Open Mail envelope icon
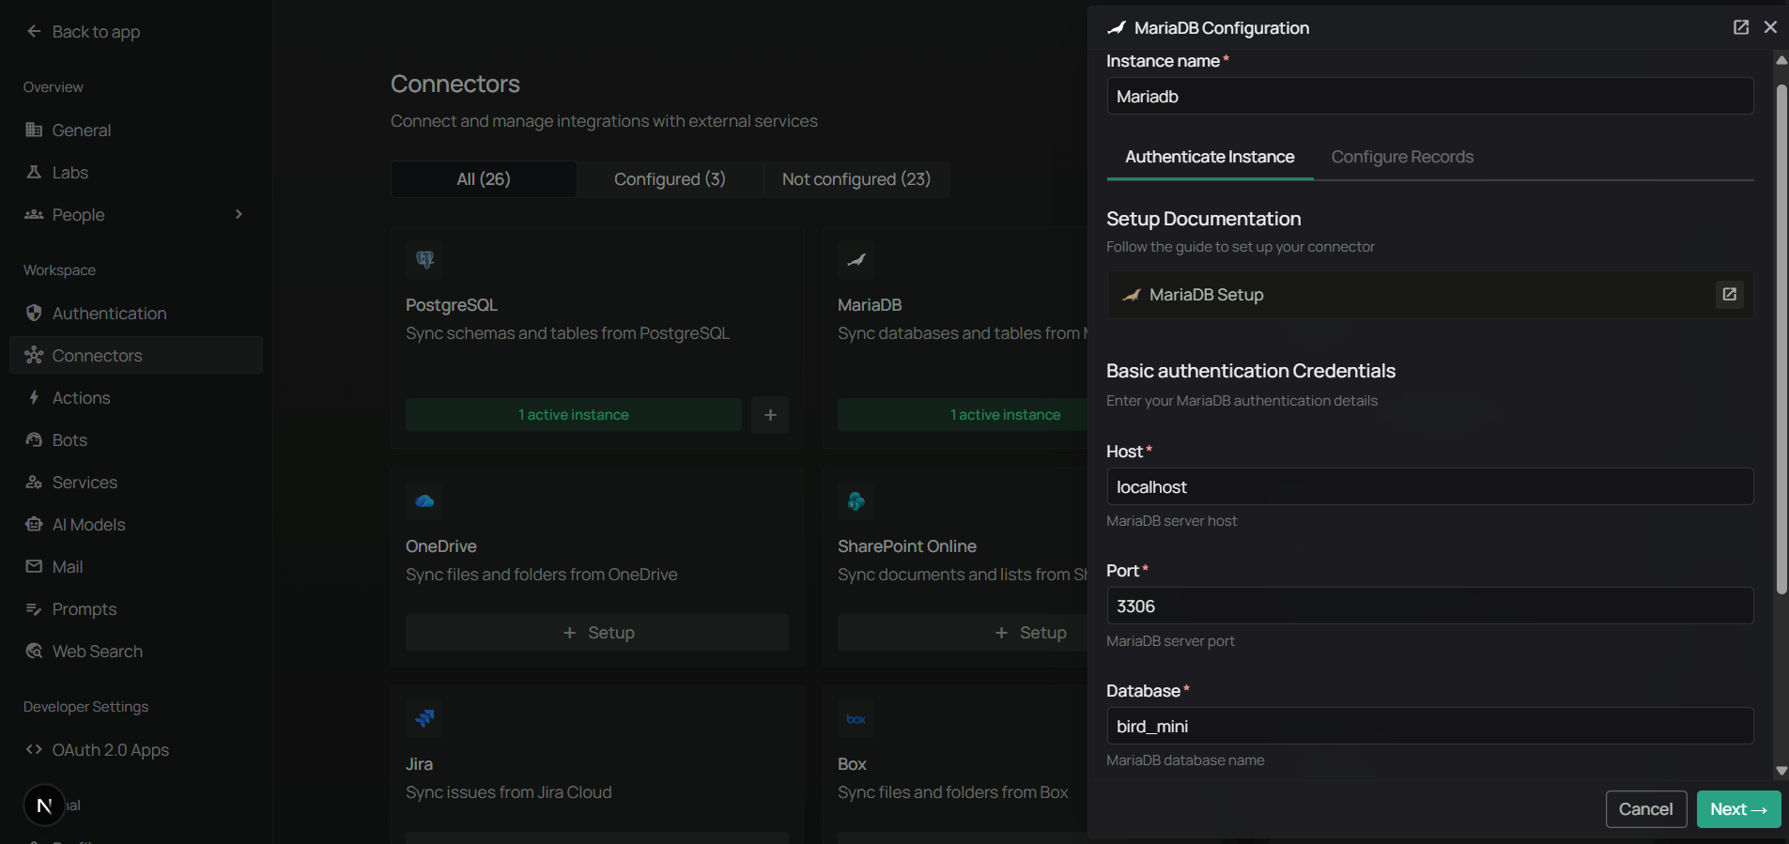Screen dimensions: 1789x844 [x=34, y=566]
